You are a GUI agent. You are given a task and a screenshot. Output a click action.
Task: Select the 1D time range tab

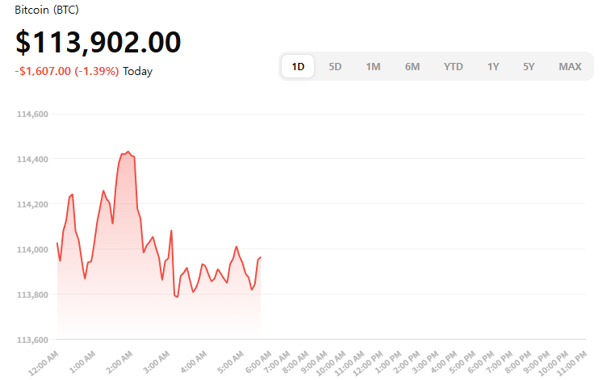(298, 67)
